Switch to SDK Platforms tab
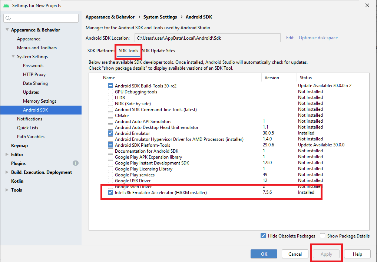377x262 pixels. point(101,51)
